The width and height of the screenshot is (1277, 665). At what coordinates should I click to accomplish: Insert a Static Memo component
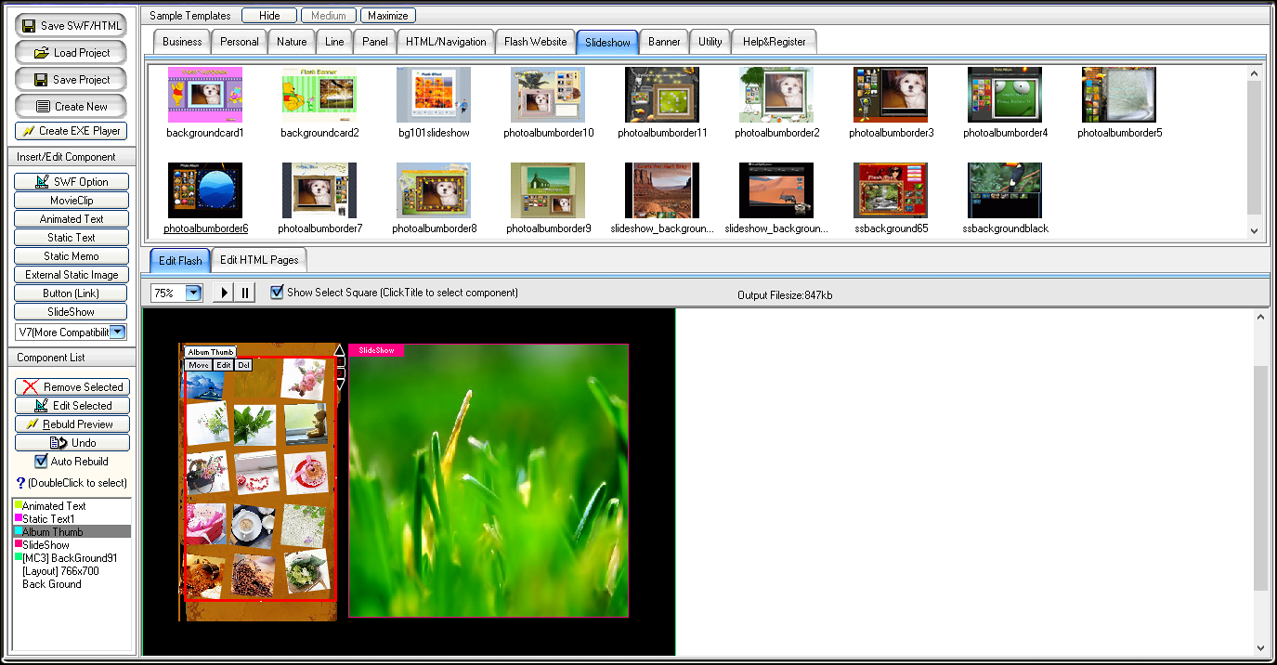pyautogui.click(x=72, y=256)
